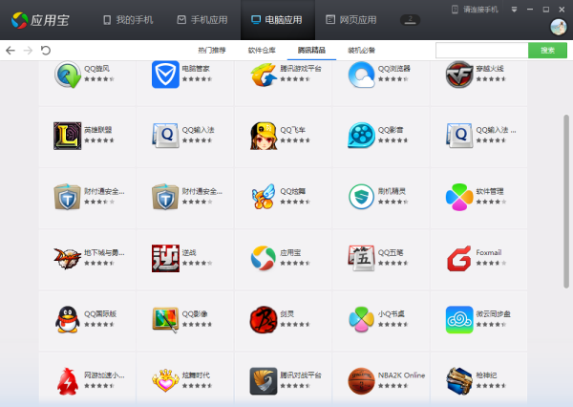Select the QQ影像 picture icon
The height and width of the screenshot is (407, 573).
pos(165,320)
